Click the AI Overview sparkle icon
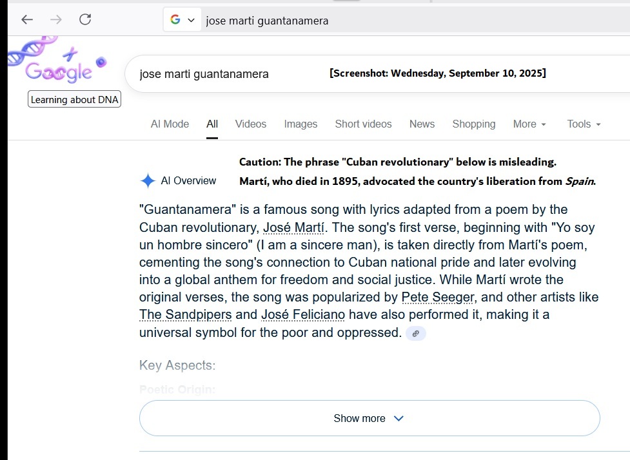 tap(148, 181)
